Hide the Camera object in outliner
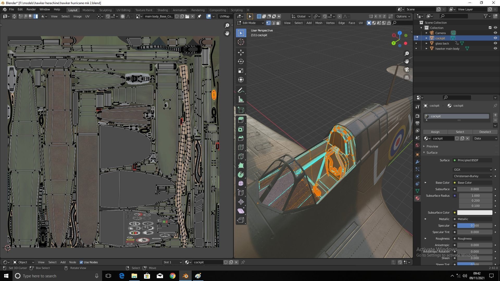The width and height of the screenshot is (500, 281). click(495, 33)
